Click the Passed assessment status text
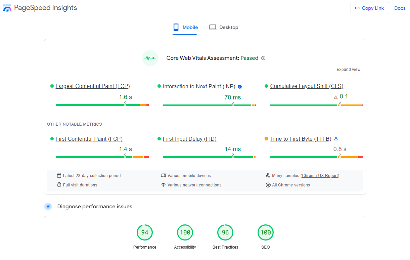Viewport: 410px width, 260px height. (249, 58)
